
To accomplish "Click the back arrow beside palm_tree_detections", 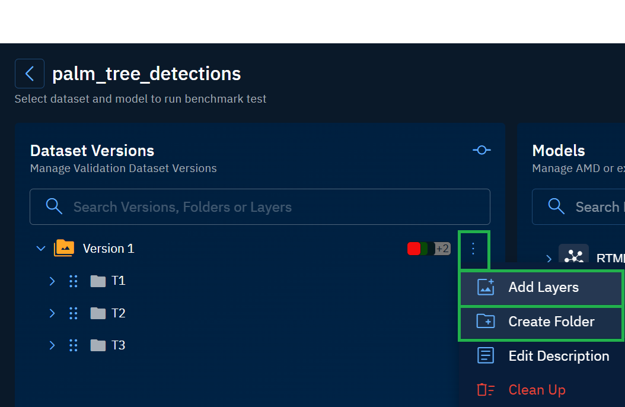I will (x=30, y=74).
